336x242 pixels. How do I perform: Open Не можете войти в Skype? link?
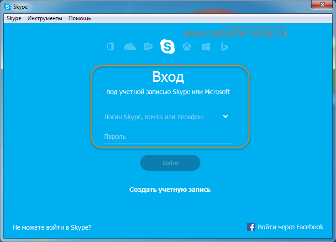click(52, 227)
